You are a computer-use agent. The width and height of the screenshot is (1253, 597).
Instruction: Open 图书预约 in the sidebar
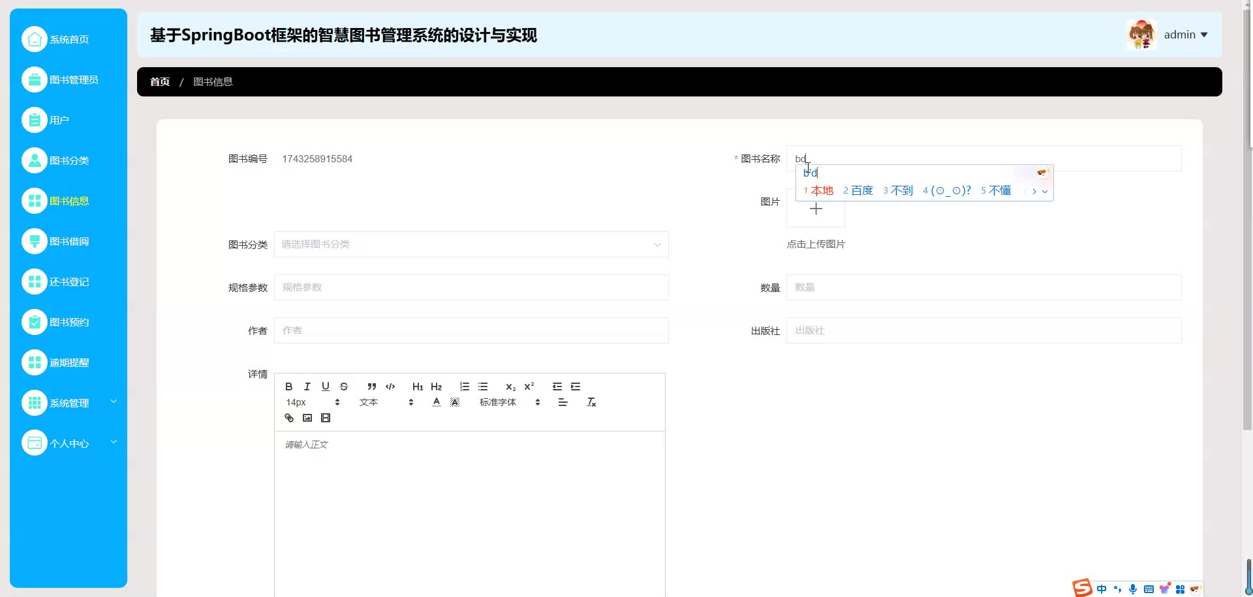click(69, 322)
